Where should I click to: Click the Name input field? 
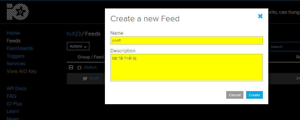click(186, 40)
